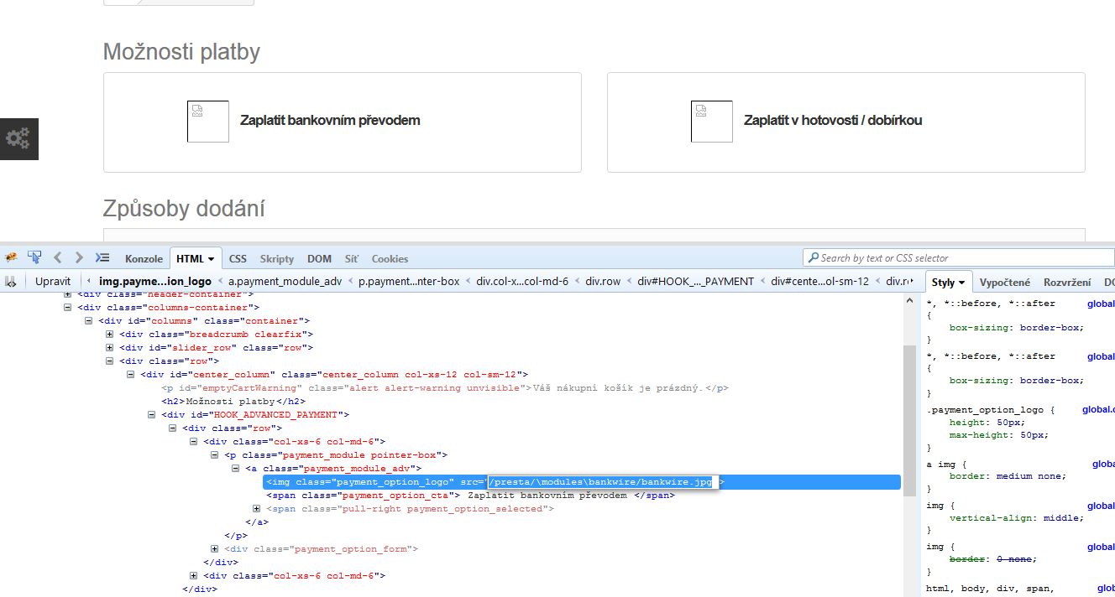Switch to the Konzole tab
Image resolution: width=1115 pixels, height=597 pixels.
(144, 258)
